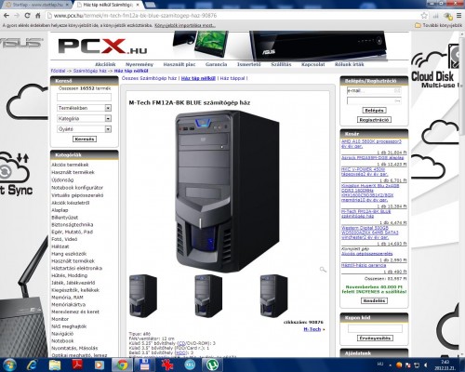Show hidden tray icons arrow

click(x=390, y=365)
